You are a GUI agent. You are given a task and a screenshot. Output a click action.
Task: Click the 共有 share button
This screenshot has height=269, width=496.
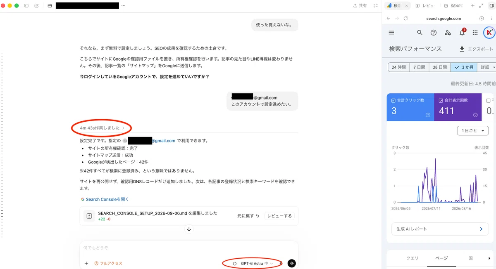point(360,6)
